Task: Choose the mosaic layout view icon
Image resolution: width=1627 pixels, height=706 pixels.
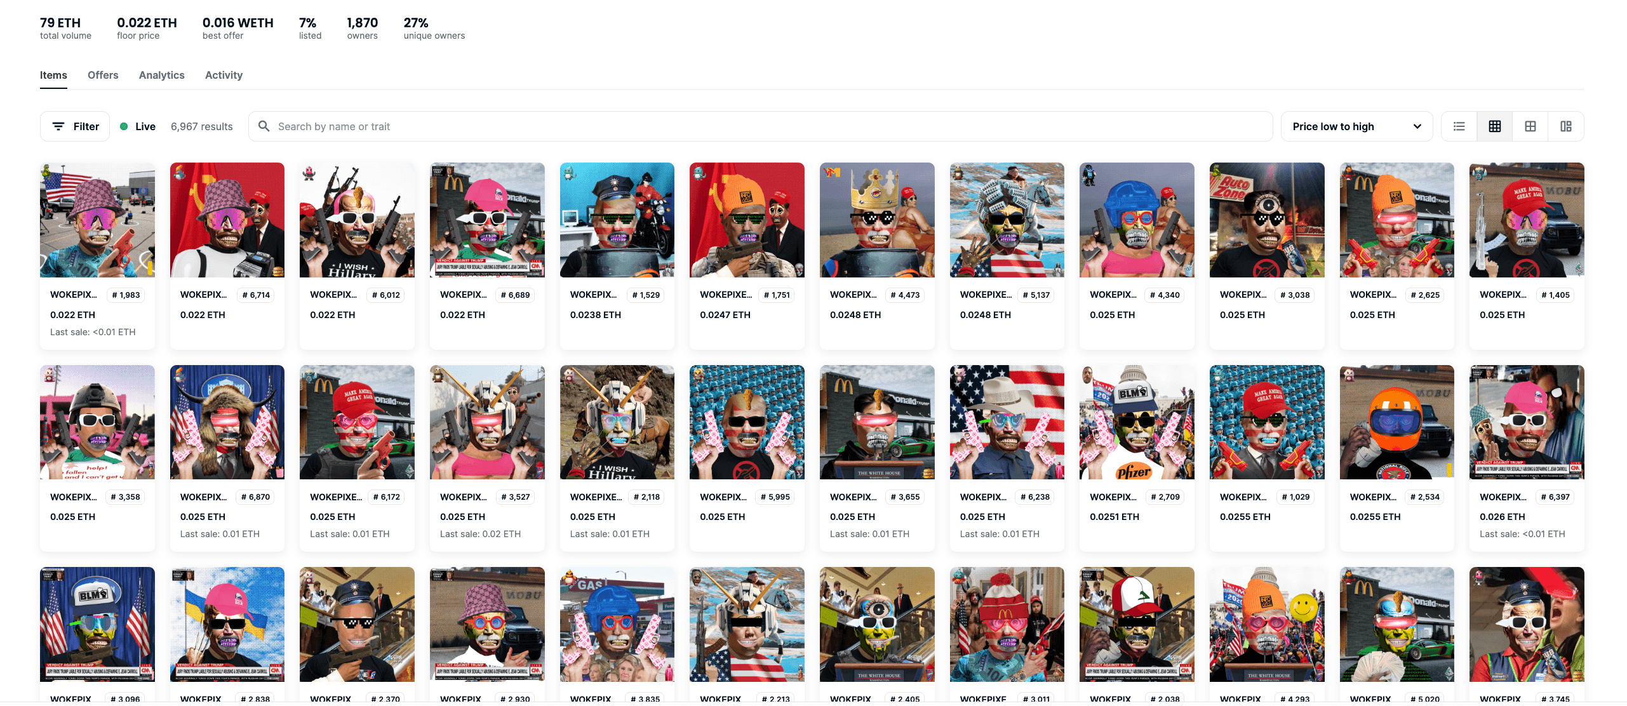Action: [x=1565, y=126]
